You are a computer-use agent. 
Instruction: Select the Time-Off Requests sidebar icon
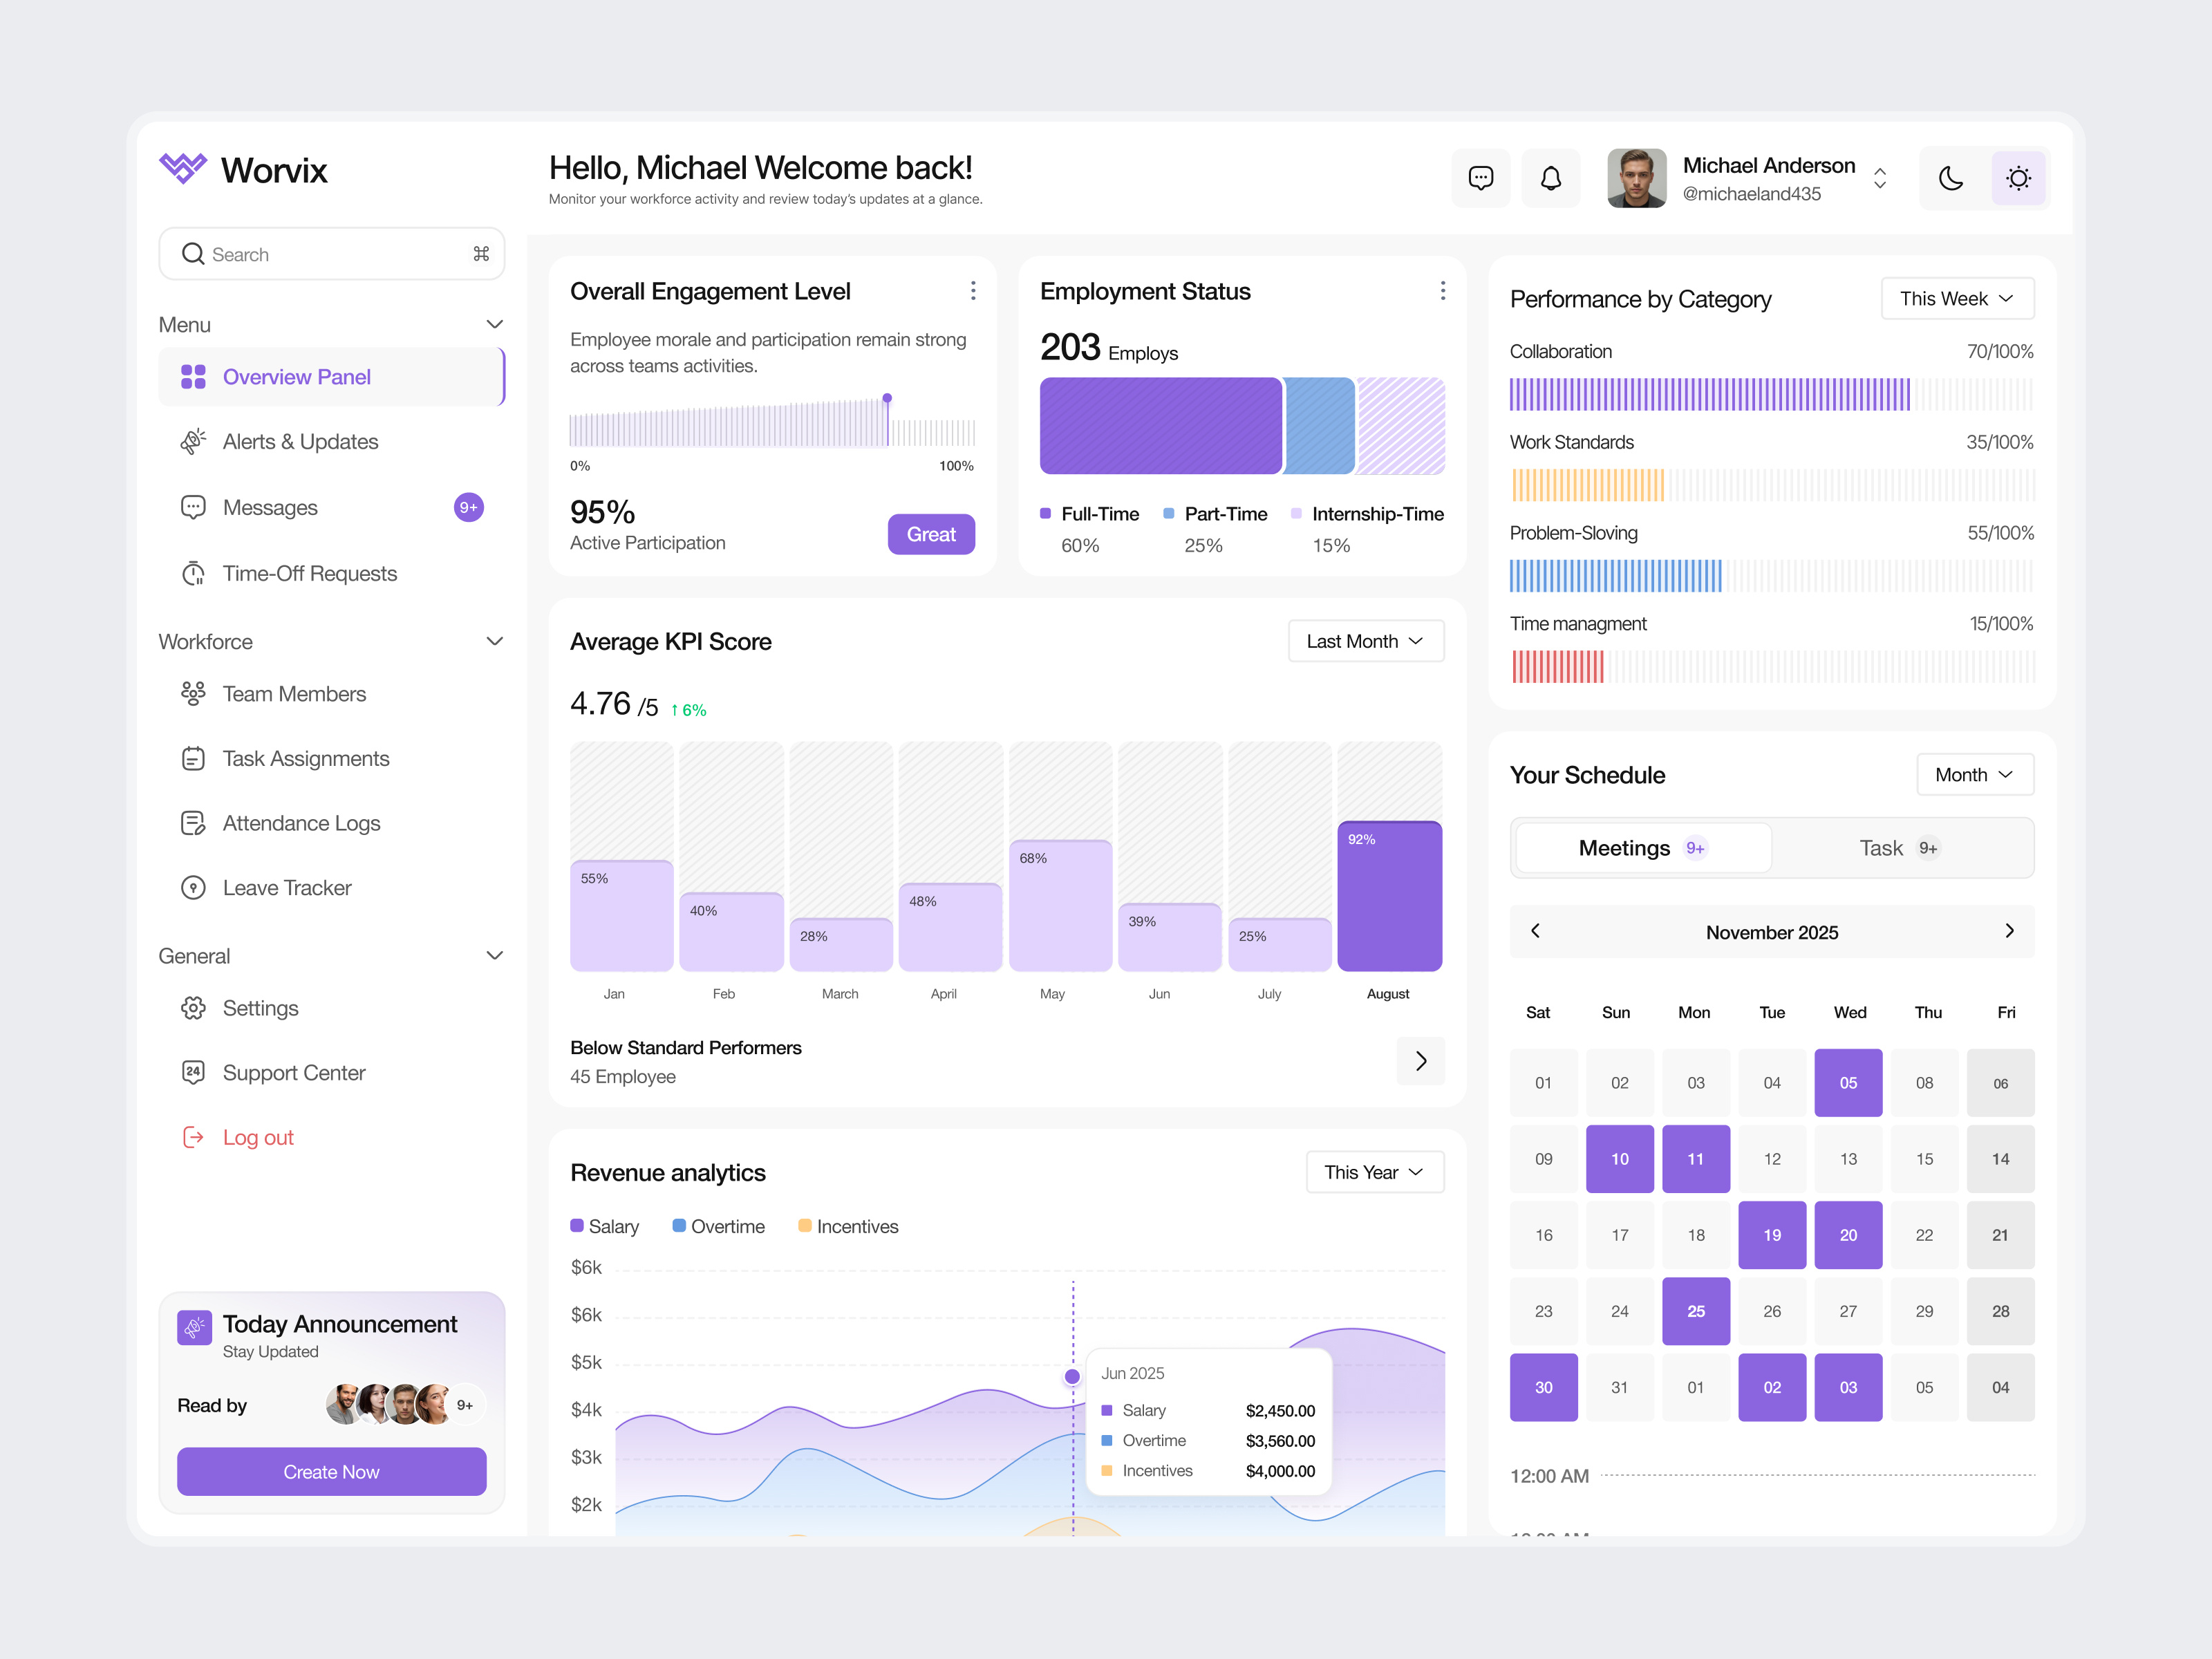194,573
